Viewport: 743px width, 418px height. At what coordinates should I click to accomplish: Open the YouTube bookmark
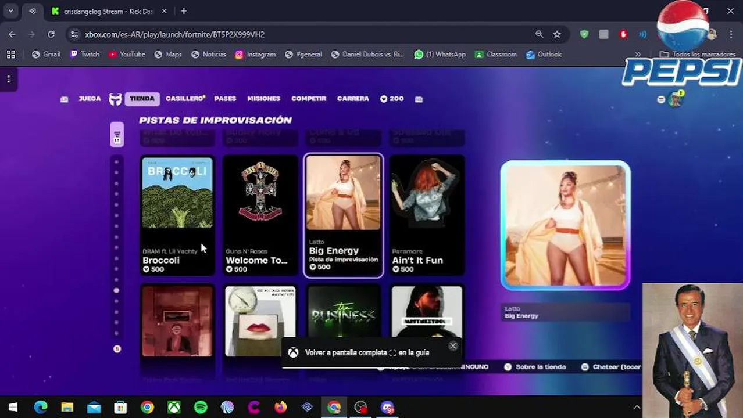126,54
